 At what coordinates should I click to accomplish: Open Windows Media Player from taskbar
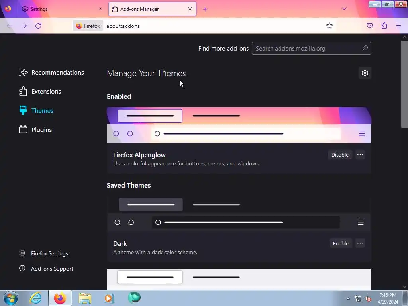[109, 298]
